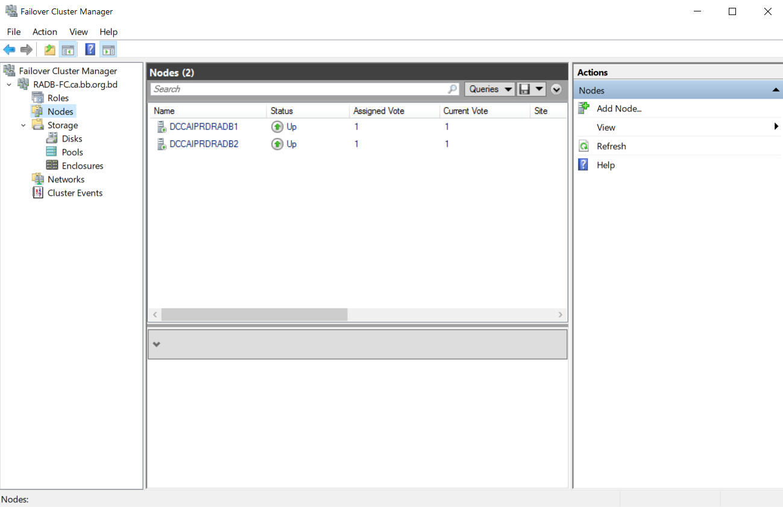The height and width of the screenshot is (507, 783).
Task: Select Pools under Storage
Action: [72, 152]
